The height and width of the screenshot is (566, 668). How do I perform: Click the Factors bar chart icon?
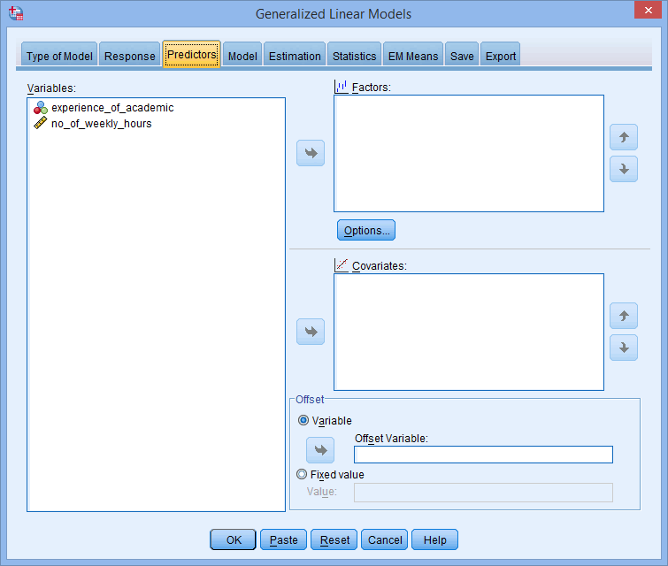click(x=341, y=87)
